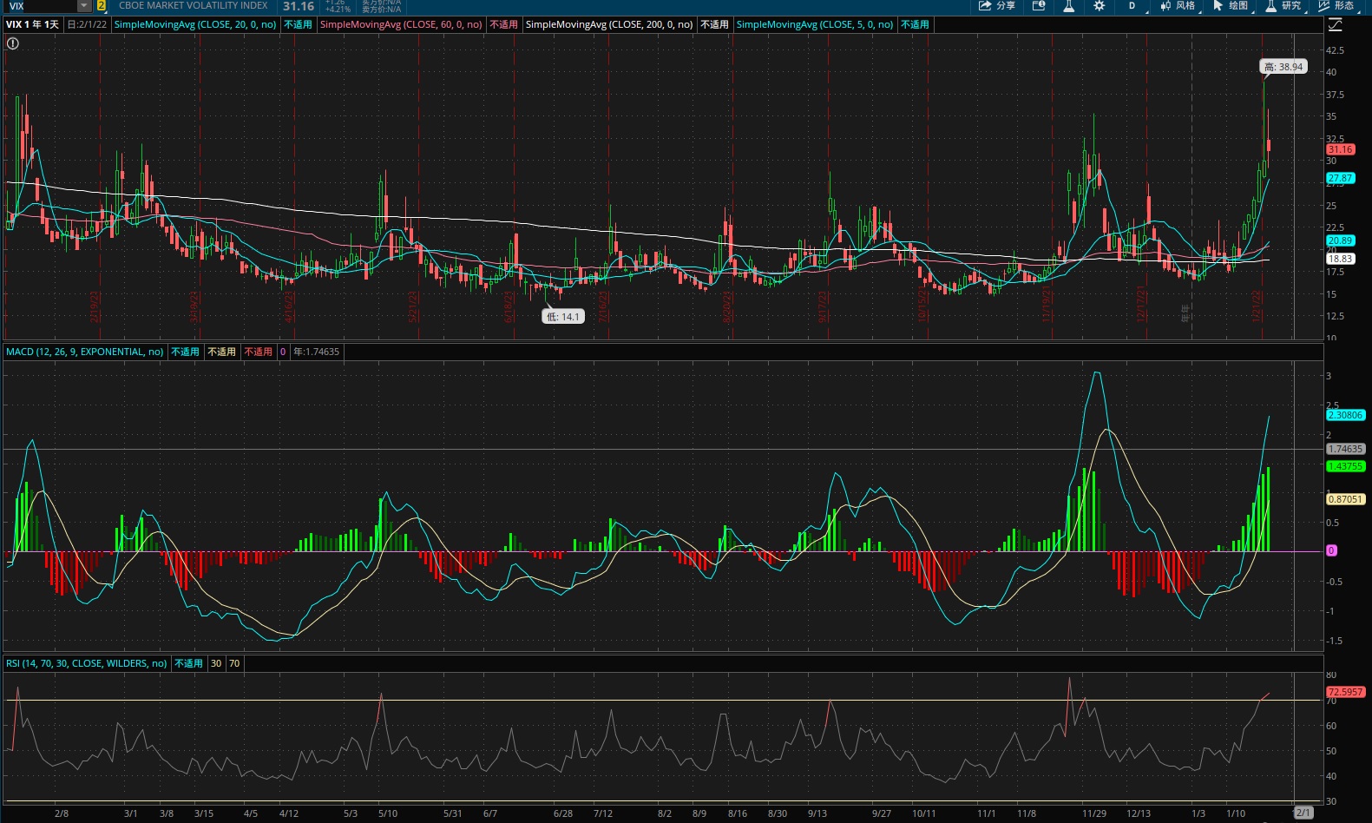Click the RSI (14, 70, 30) study label

(x=86, y=663)
